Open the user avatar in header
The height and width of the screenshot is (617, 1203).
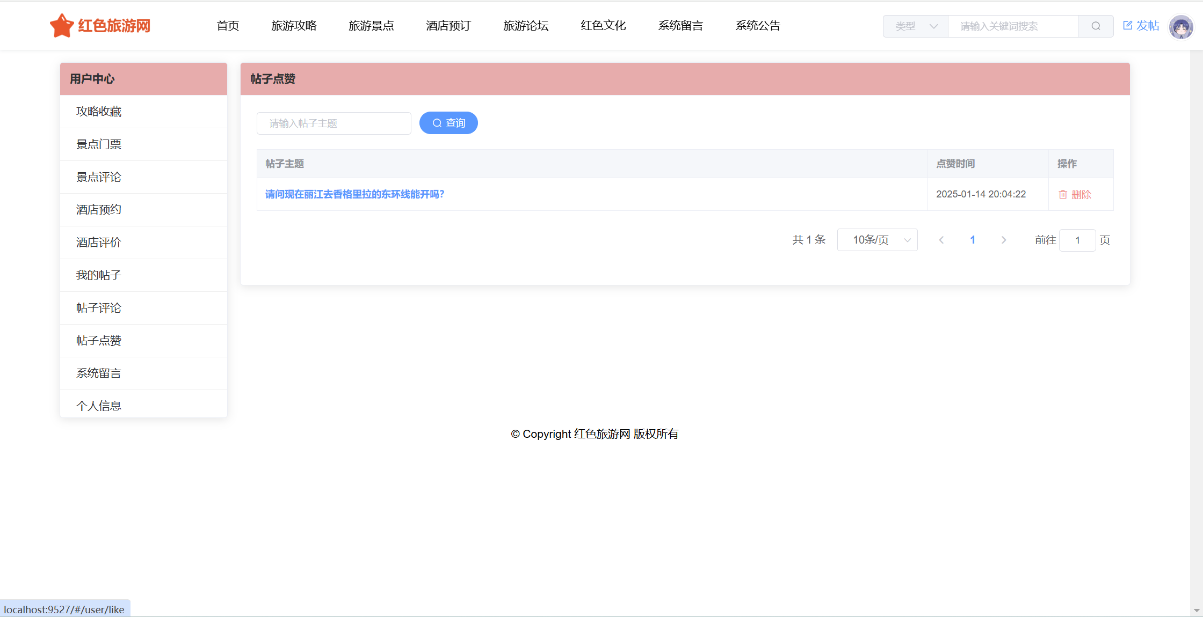point(1180,26)
